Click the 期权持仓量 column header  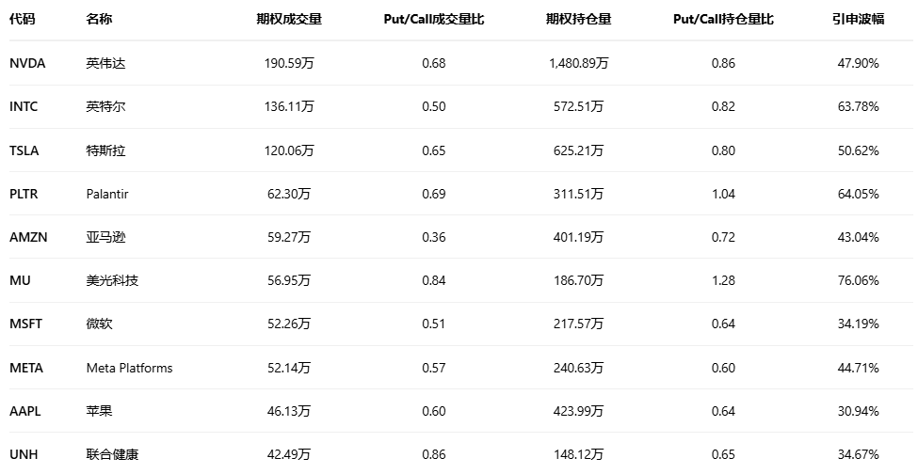[578, 19]
